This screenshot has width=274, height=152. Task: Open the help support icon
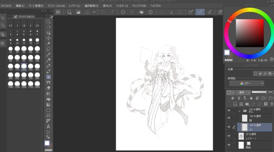[x=220, y=12]
